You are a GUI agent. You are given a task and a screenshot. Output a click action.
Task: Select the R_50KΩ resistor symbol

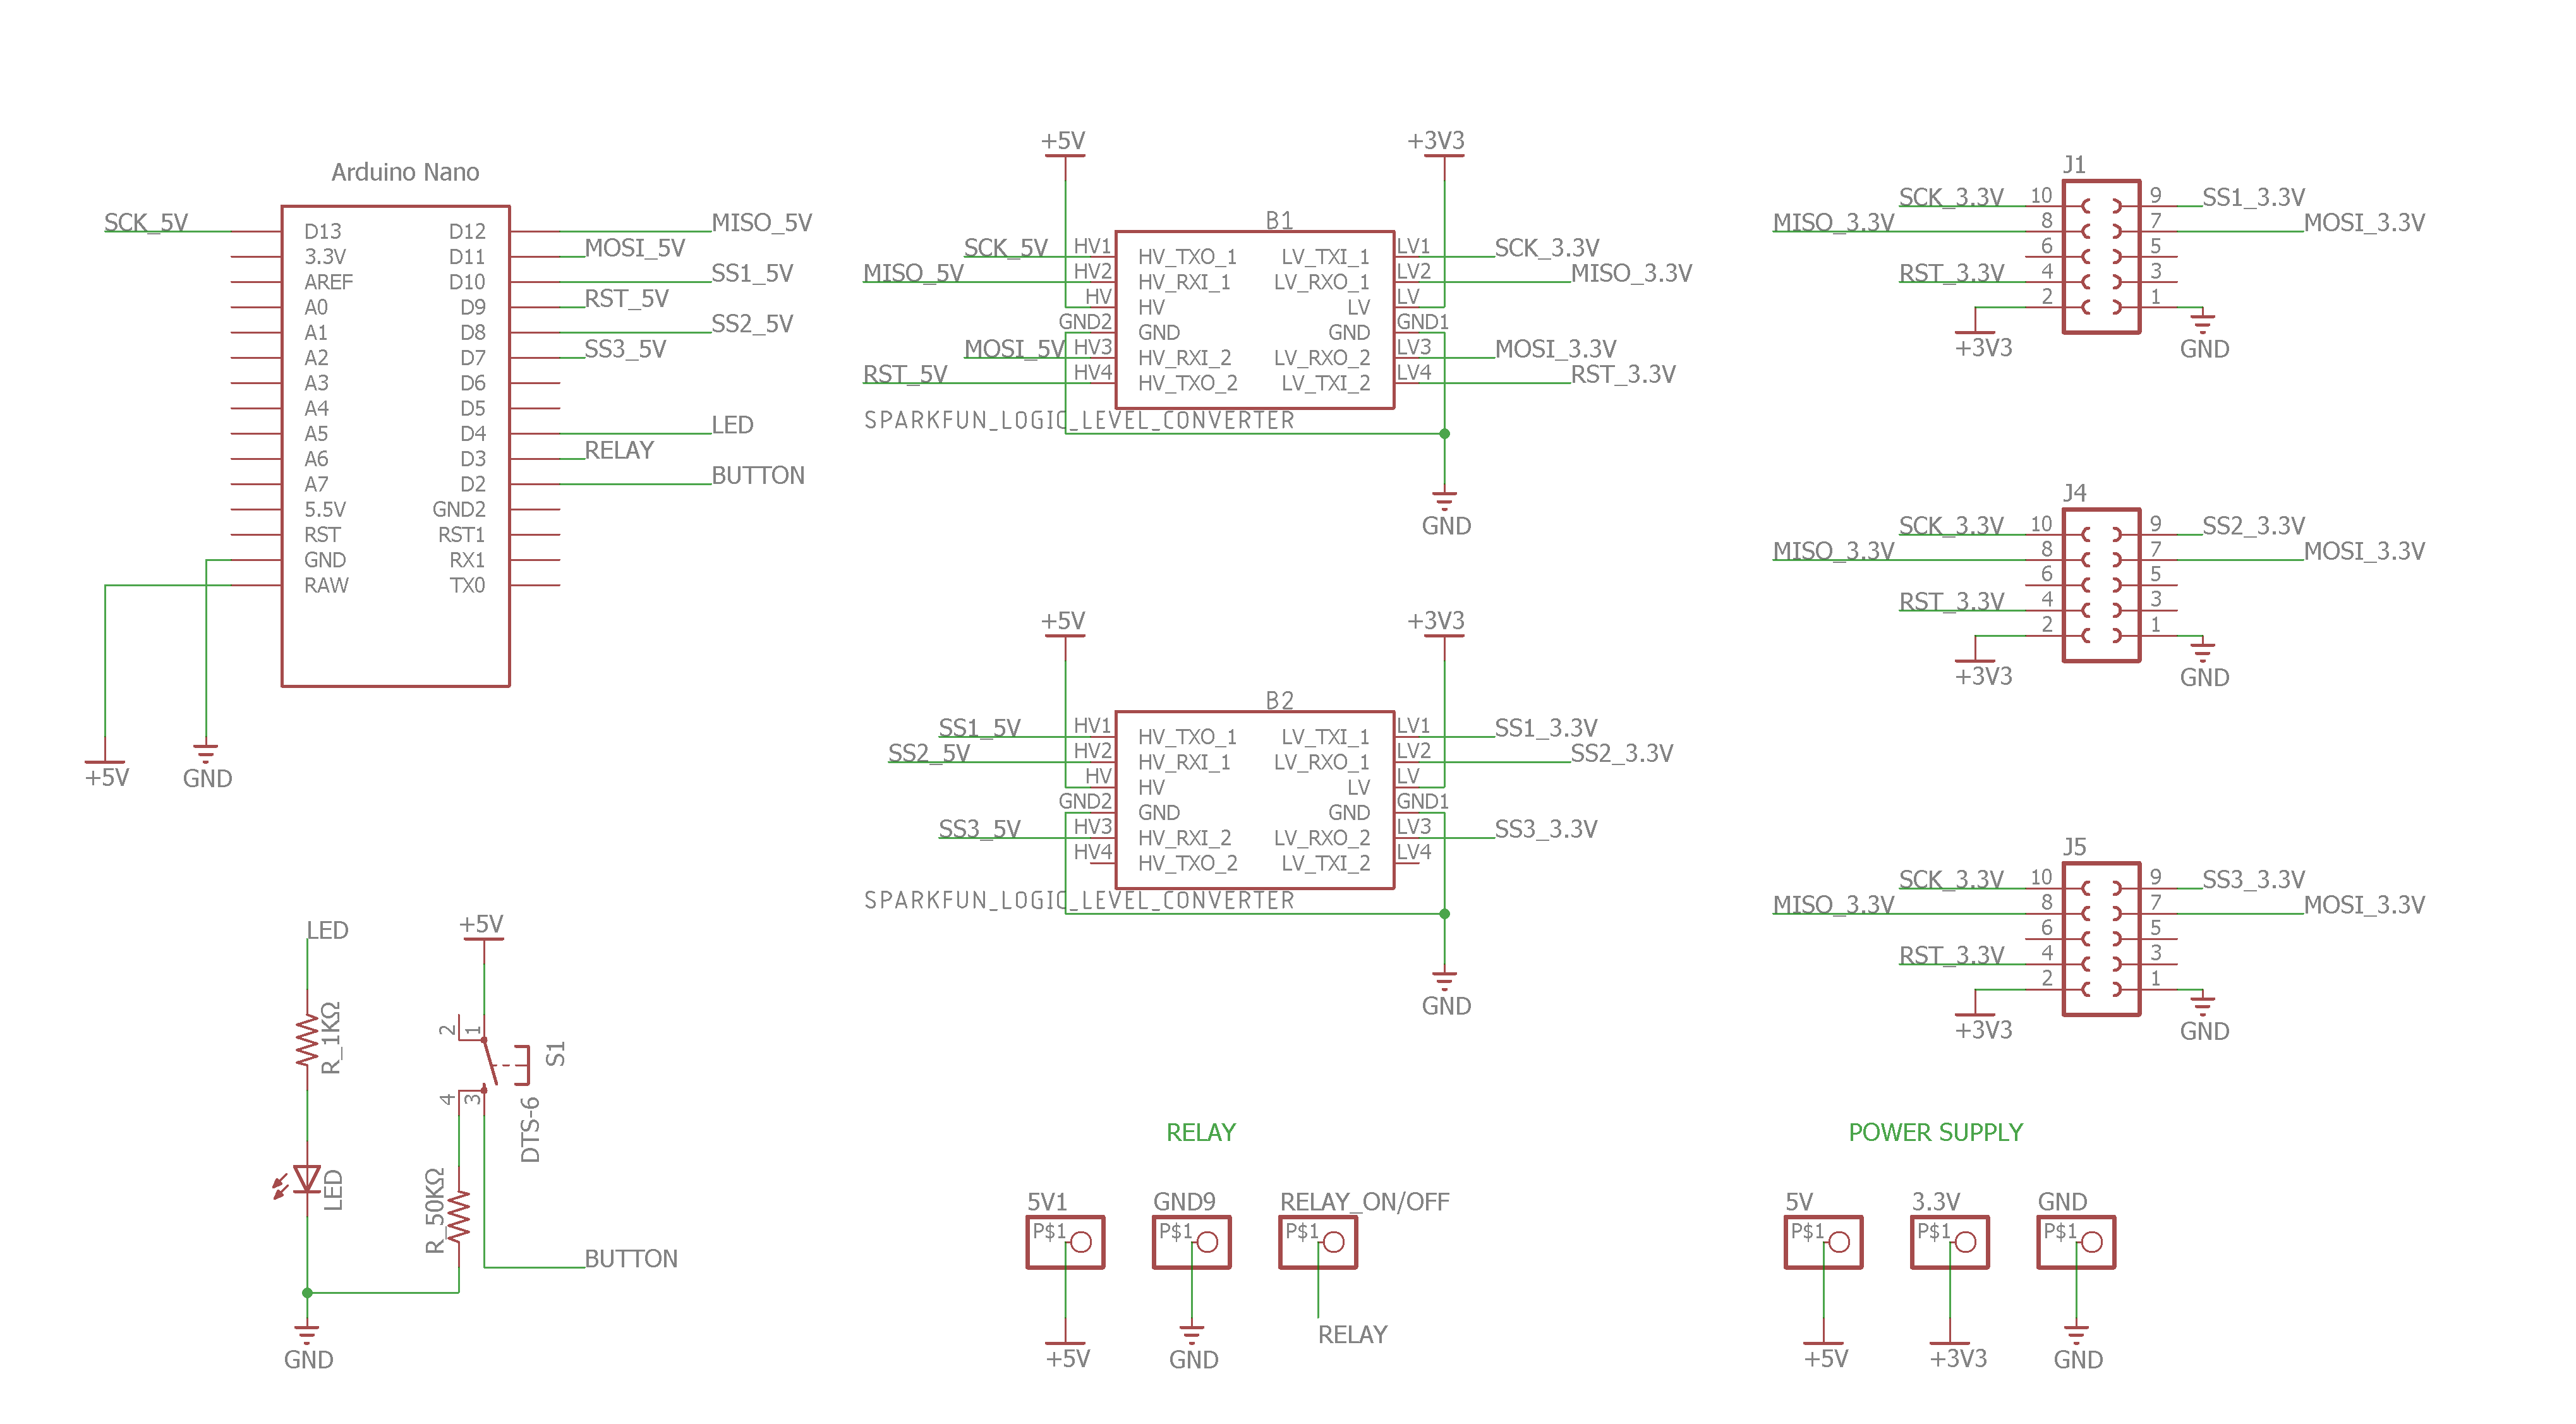point(459,1216)
